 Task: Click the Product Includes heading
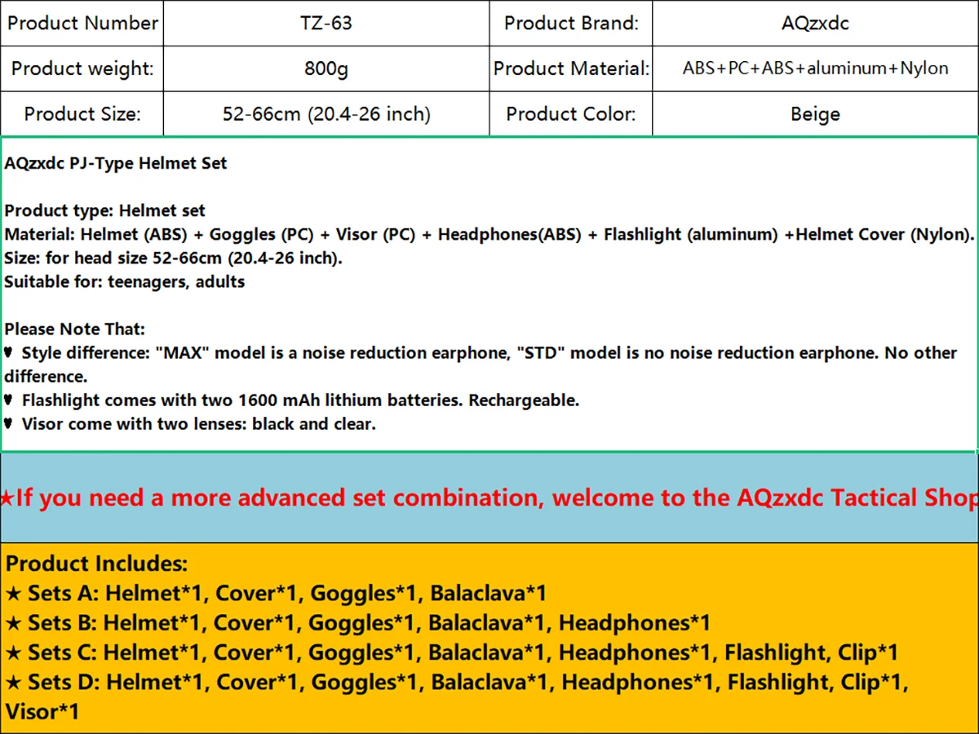[97, 564]
